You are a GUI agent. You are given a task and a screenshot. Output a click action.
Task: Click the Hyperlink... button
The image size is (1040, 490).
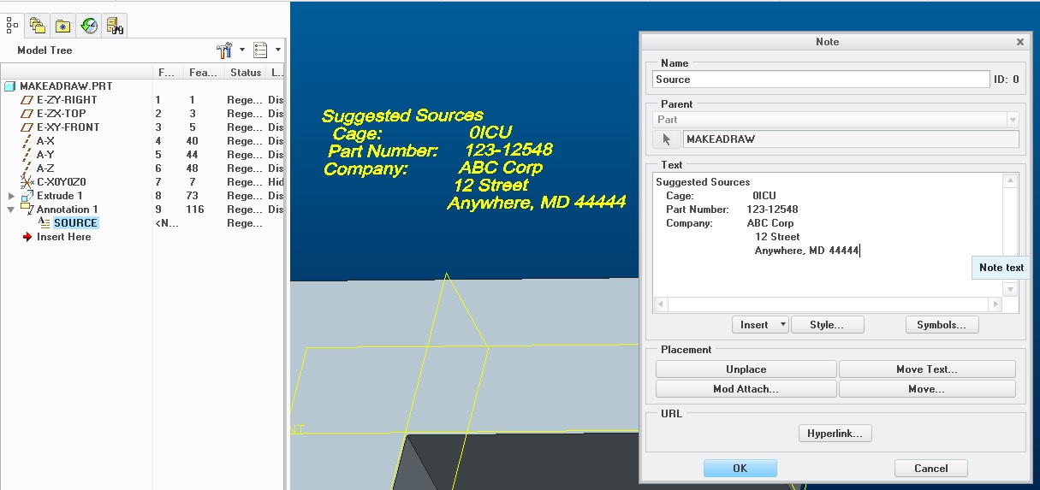coord(835,434)
